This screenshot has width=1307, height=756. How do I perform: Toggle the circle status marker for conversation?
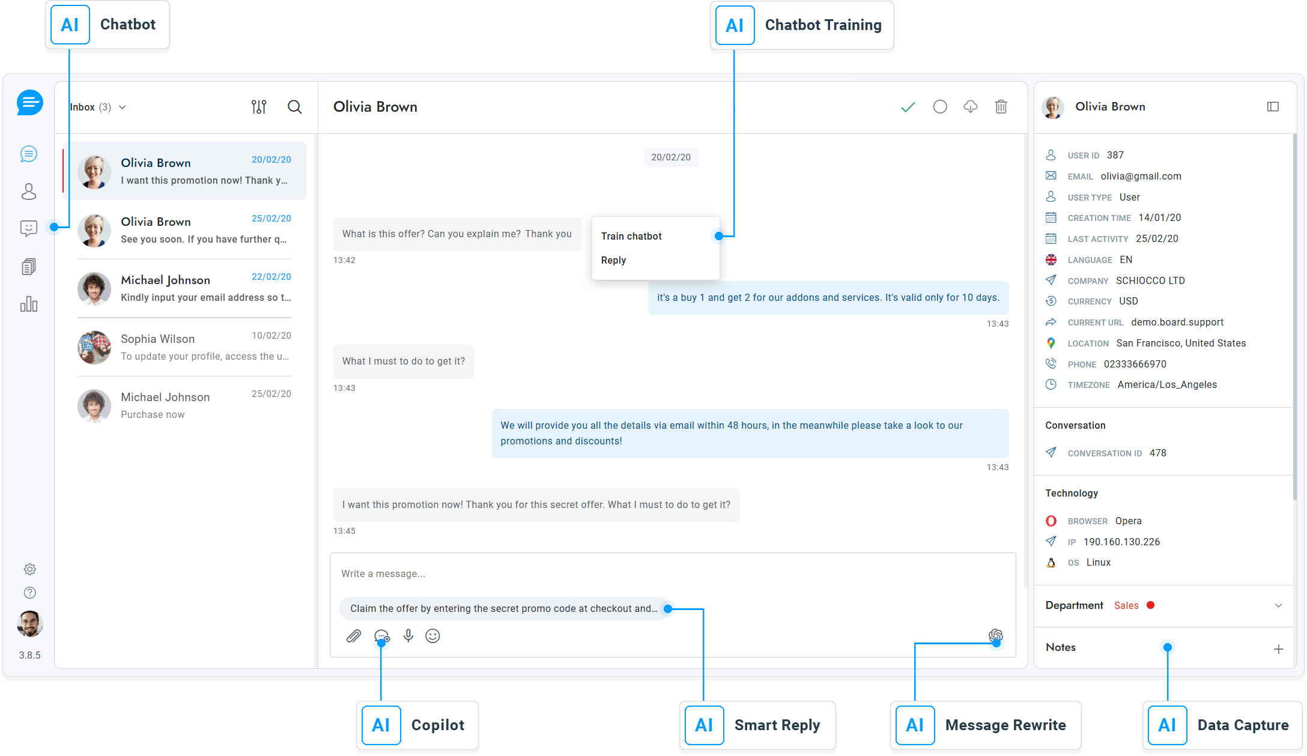(x=939, y=106)
